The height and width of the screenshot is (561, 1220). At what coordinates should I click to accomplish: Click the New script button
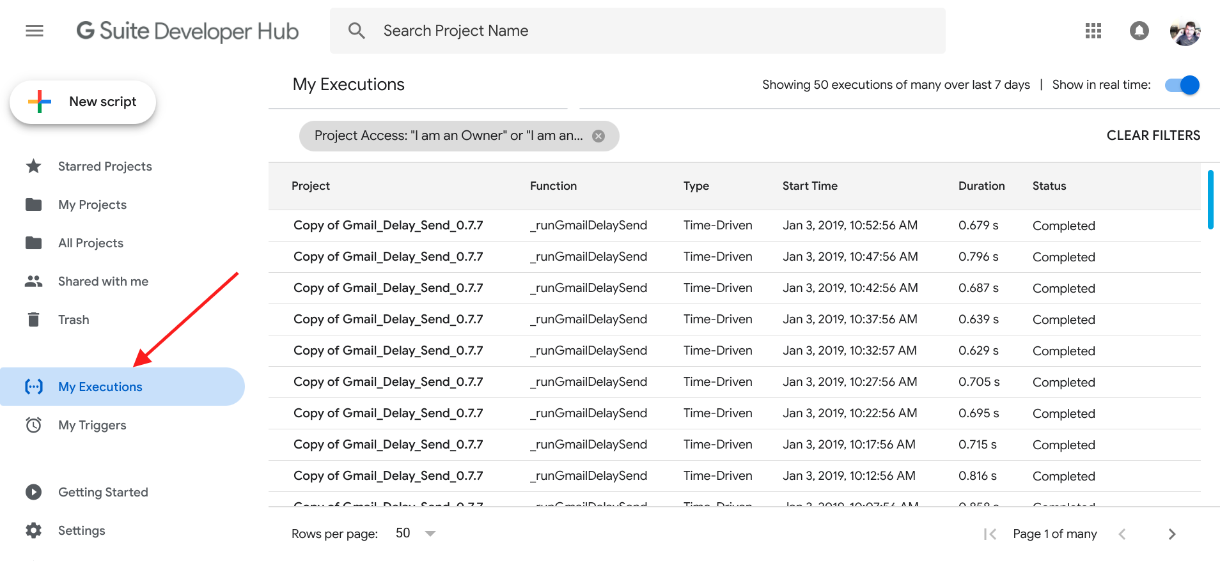coord(83,102)
